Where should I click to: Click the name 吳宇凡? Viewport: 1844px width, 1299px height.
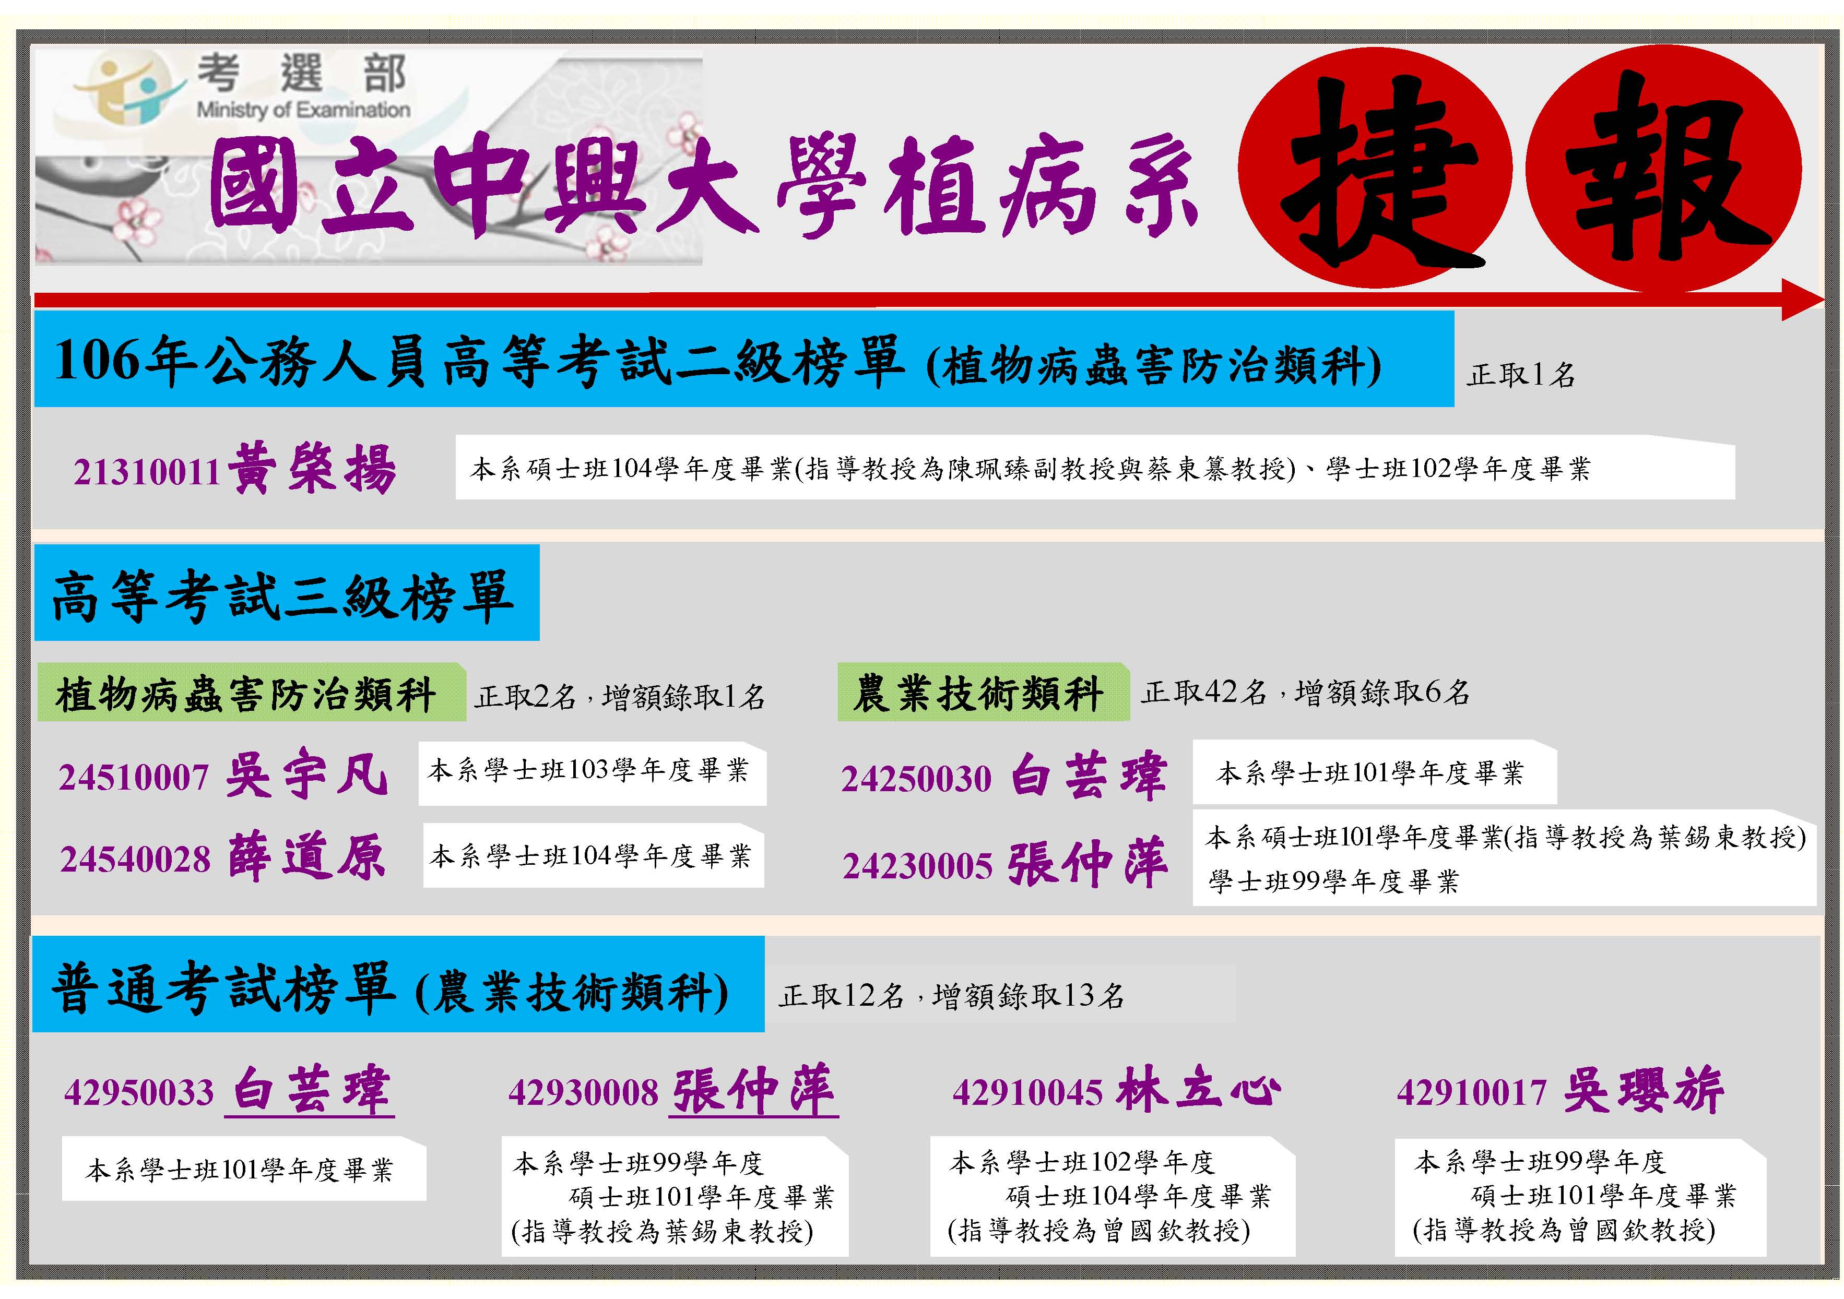[308, 774]
